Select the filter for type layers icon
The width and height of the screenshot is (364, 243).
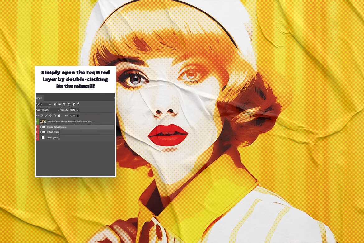(x=64, y=104)
